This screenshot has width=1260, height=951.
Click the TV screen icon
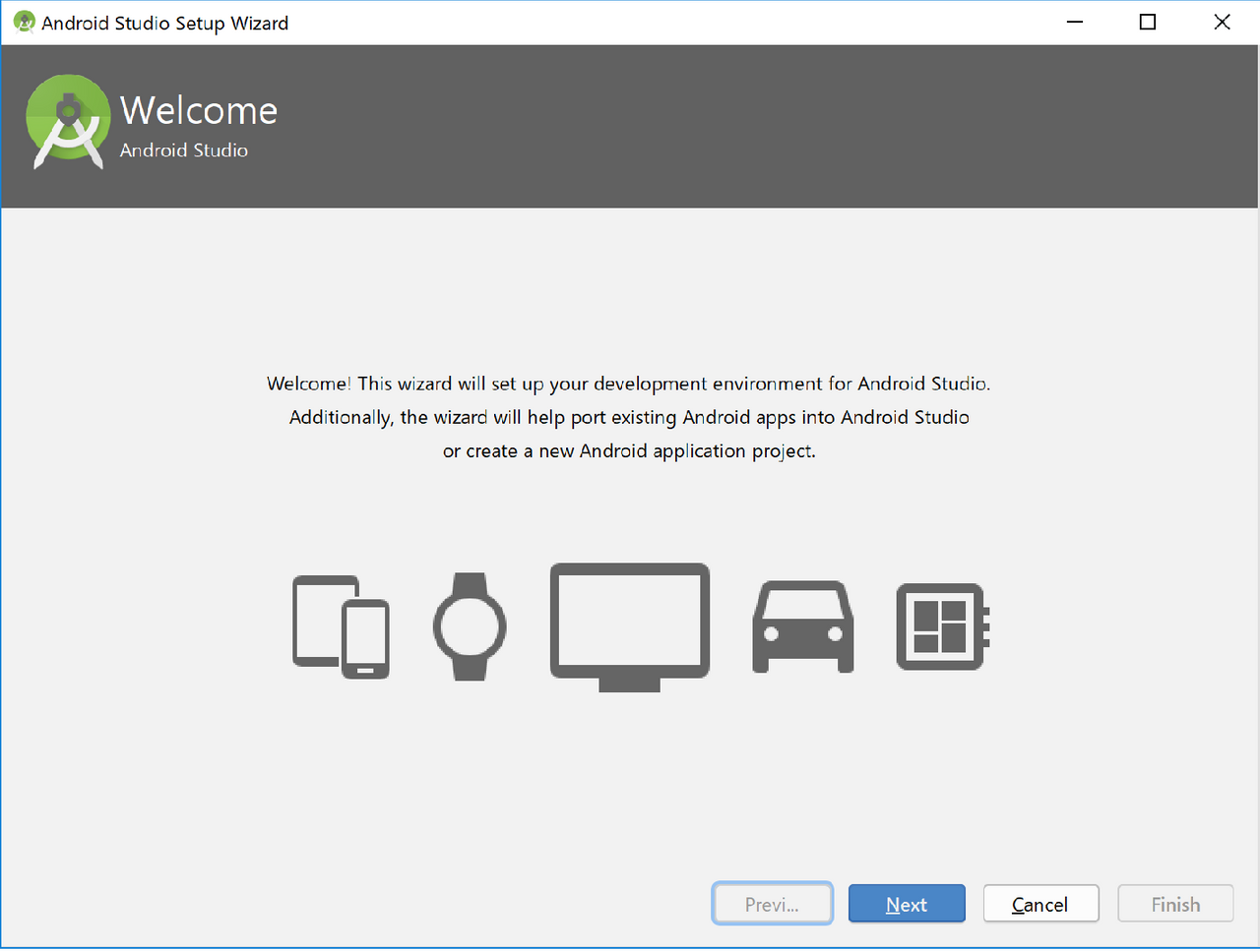(x=630, y=627)
